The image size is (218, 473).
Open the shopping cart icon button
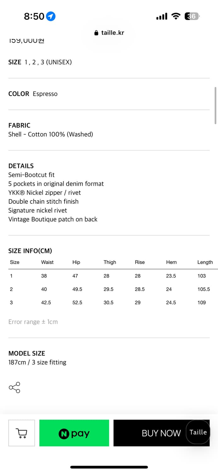21,433
